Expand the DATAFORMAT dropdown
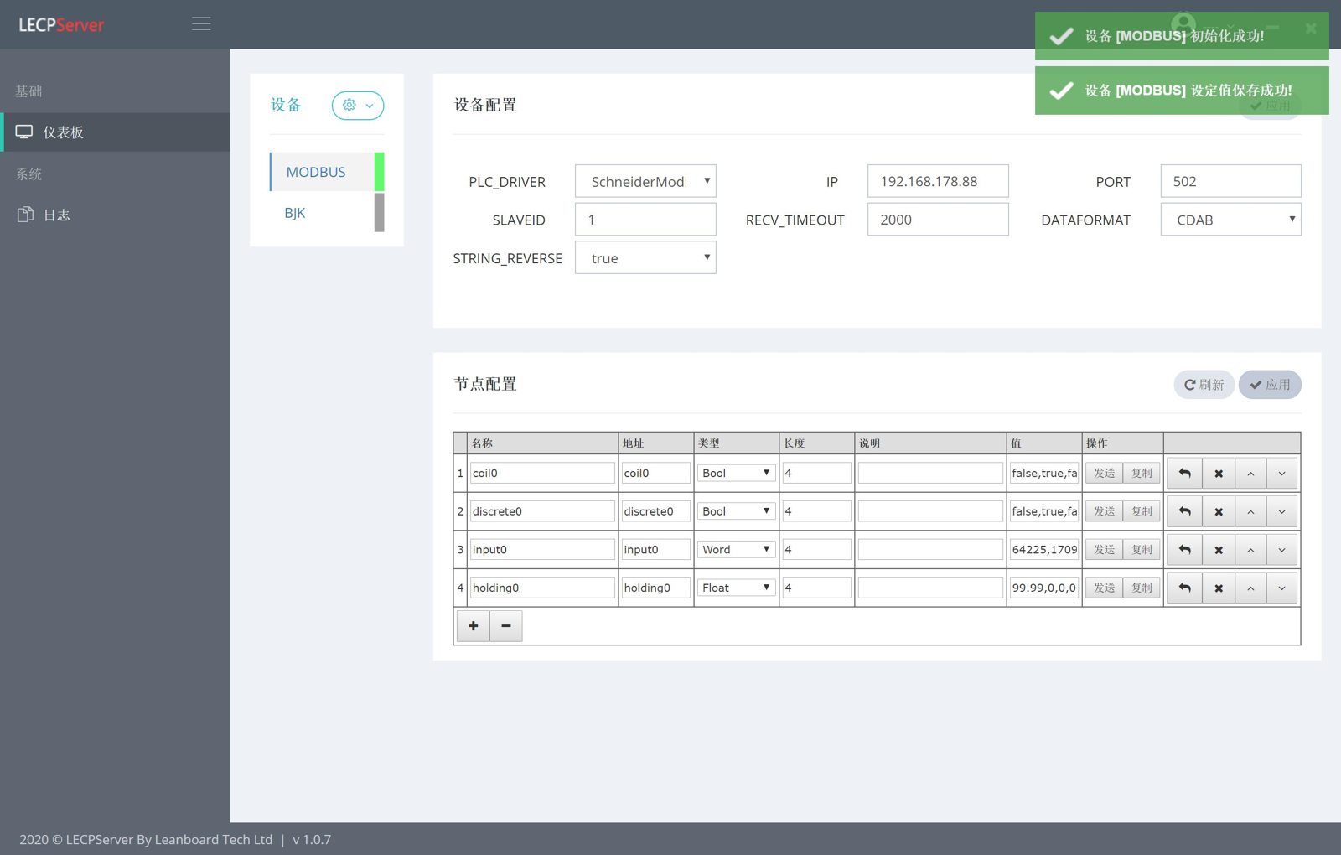1341x855 pixels. tap(1230, 220)
